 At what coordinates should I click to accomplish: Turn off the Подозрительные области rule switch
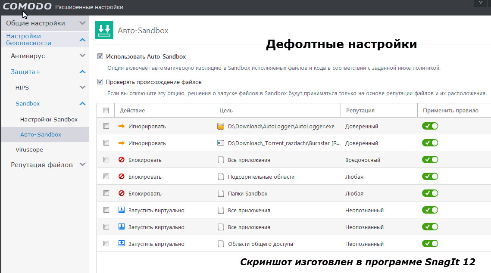click(x=430, y=177)
